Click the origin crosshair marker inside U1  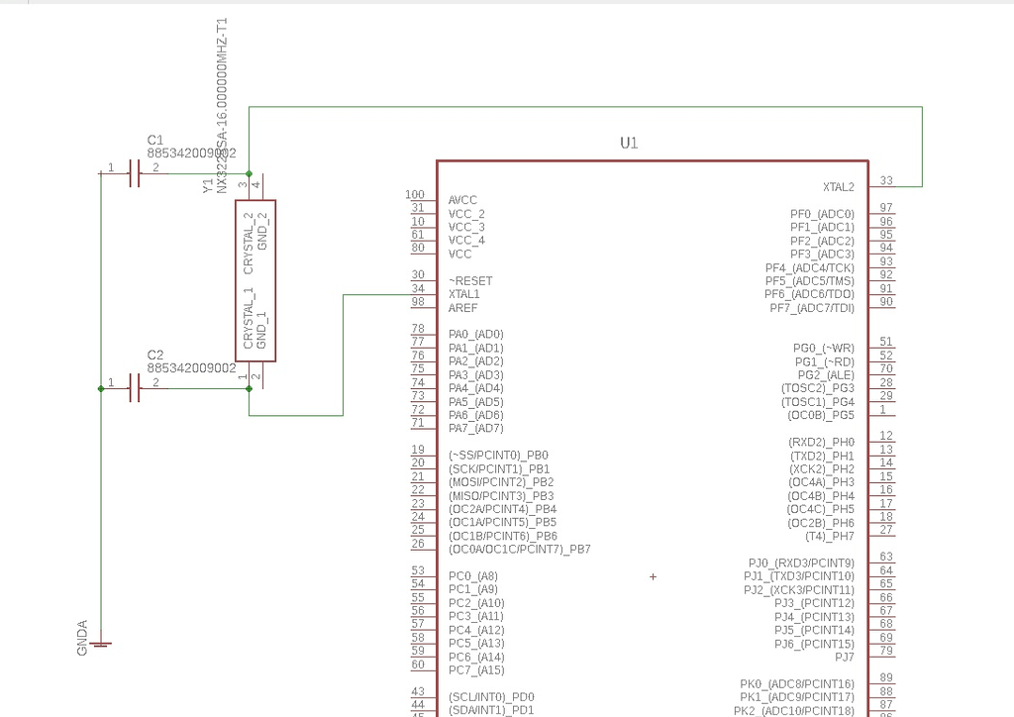[652, 576]
